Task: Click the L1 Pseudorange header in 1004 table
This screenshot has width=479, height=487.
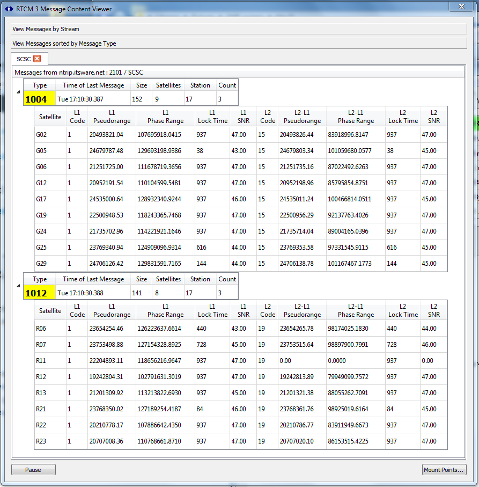Action: coord(112,117)
